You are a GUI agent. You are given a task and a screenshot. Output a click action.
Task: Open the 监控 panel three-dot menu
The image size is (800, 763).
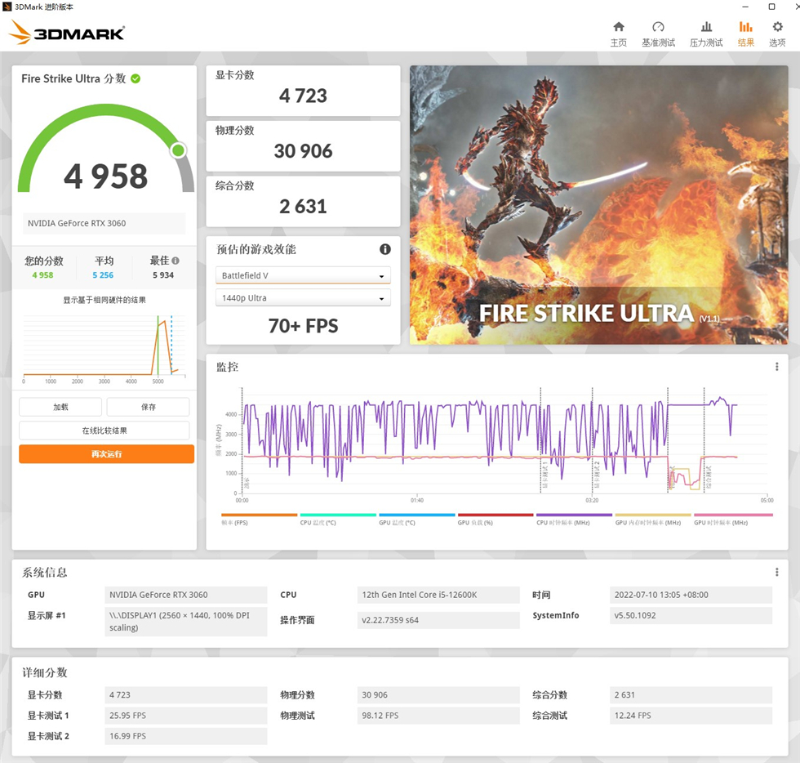click(x=777, y=366)
